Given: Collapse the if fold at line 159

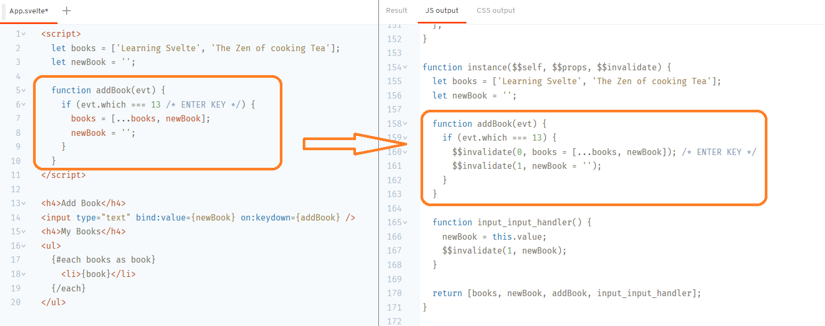Looking at the screenshot, I should pos(406,137).
